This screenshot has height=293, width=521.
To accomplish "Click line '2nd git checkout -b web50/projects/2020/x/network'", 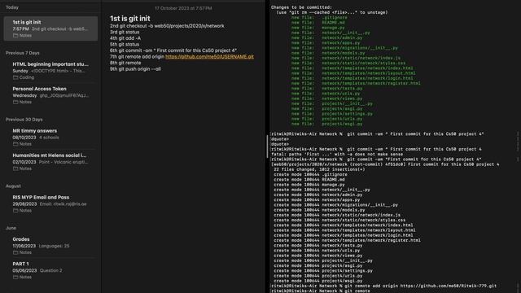I will coord(167,26).
